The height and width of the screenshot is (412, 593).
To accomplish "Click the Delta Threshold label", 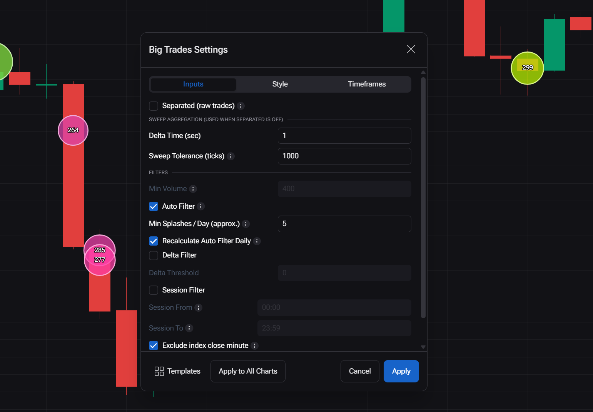I will 174,273.
